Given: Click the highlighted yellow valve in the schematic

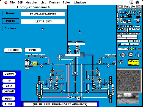Looking at the screenshot, I should pyautogui.click(x=35, y=64).
